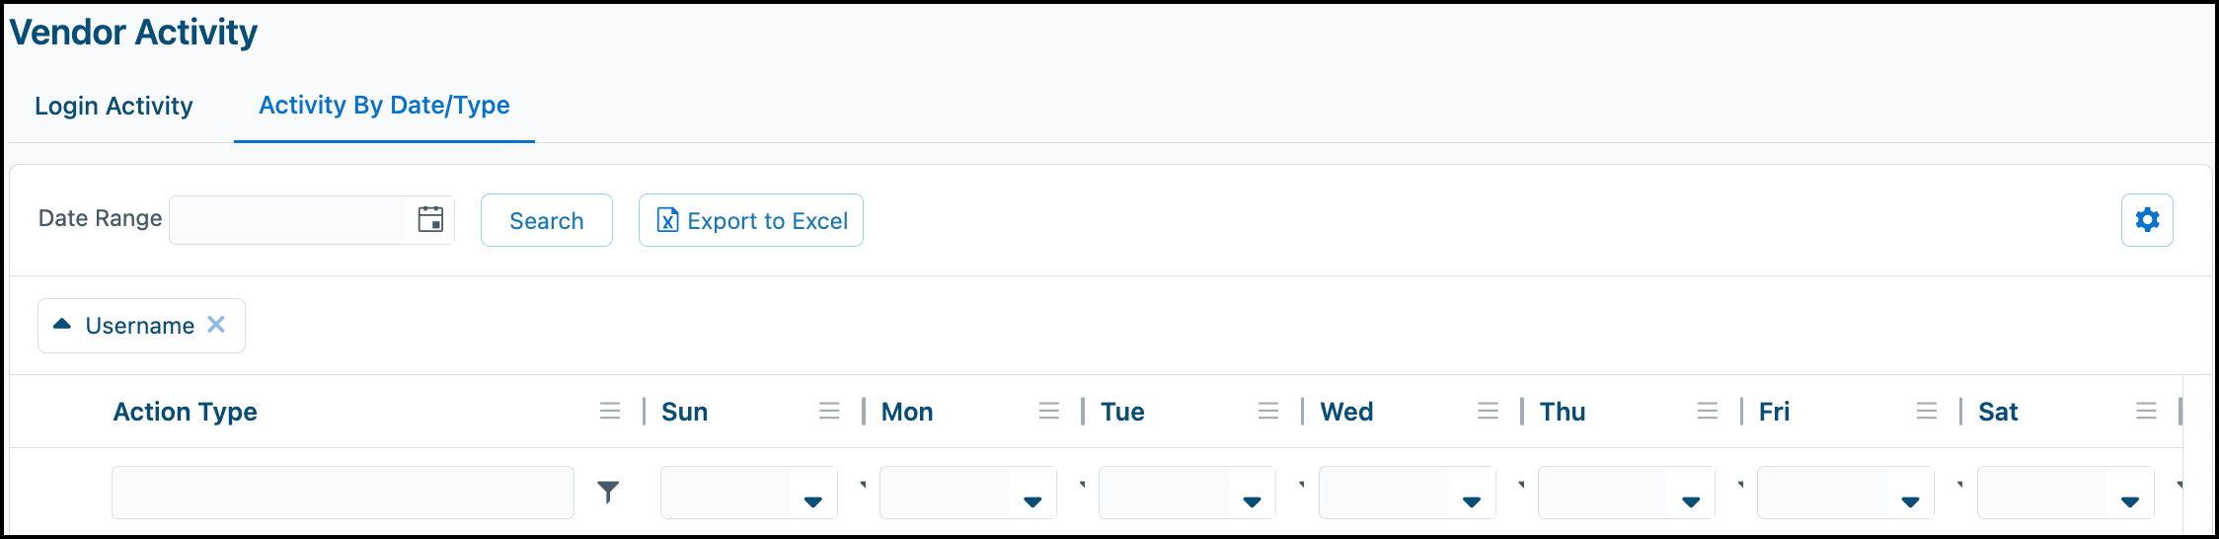Remove the Username grouping chip
Screen dimensions: 2219x539
pos(216,324)
